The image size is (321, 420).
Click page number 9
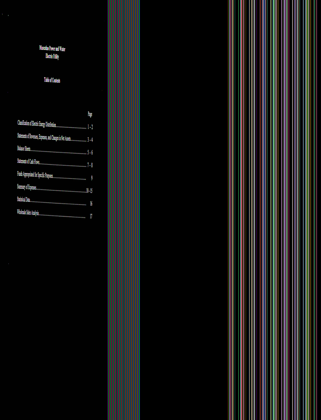[92, 178]
